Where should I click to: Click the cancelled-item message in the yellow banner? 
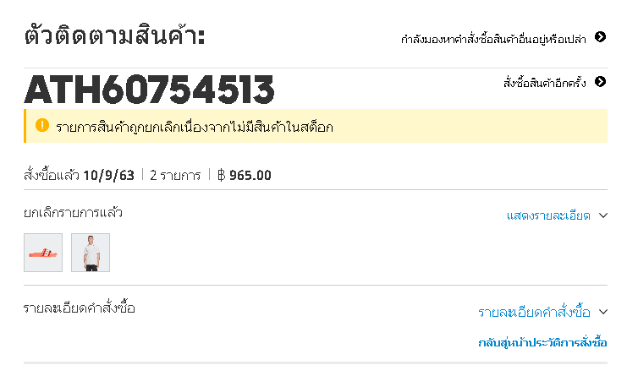point(195,128)
